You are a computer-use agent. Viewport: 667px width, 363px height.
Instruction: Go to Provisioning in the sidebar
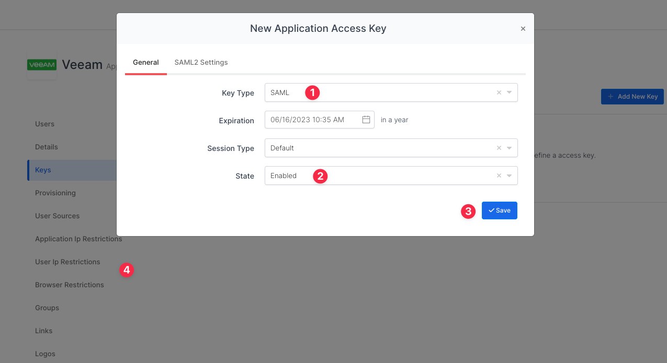55,193
